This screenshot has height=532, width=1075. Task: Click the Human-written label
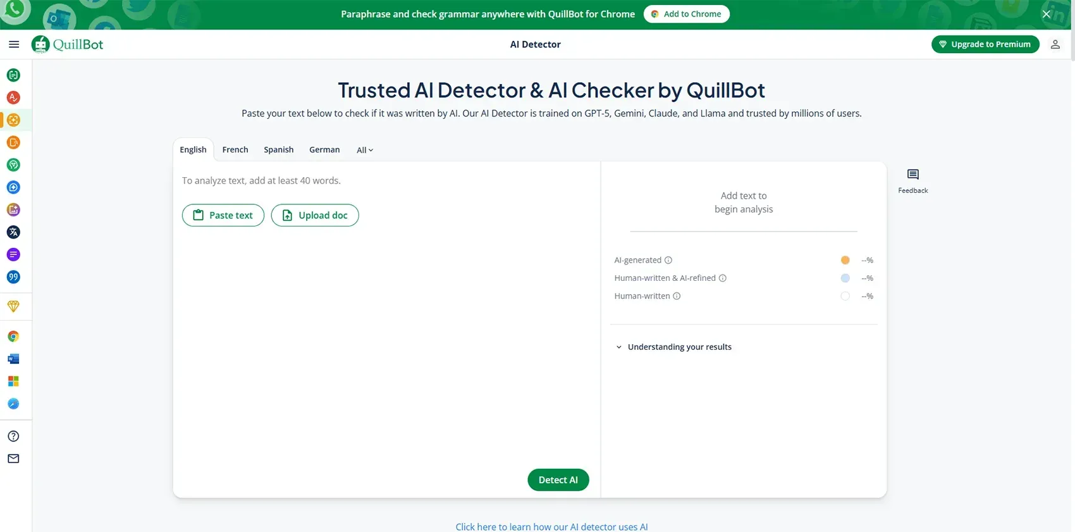coord(642,296)
